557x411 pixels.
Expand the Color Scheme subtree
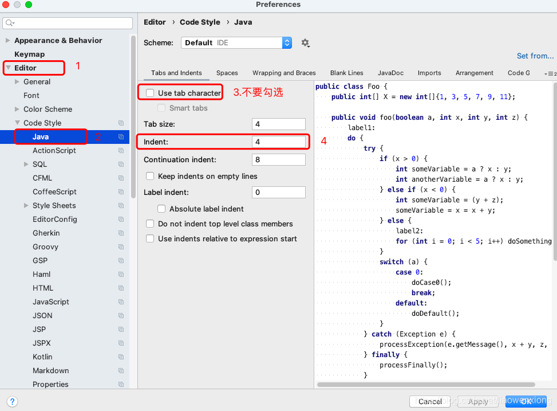point(17,109)
